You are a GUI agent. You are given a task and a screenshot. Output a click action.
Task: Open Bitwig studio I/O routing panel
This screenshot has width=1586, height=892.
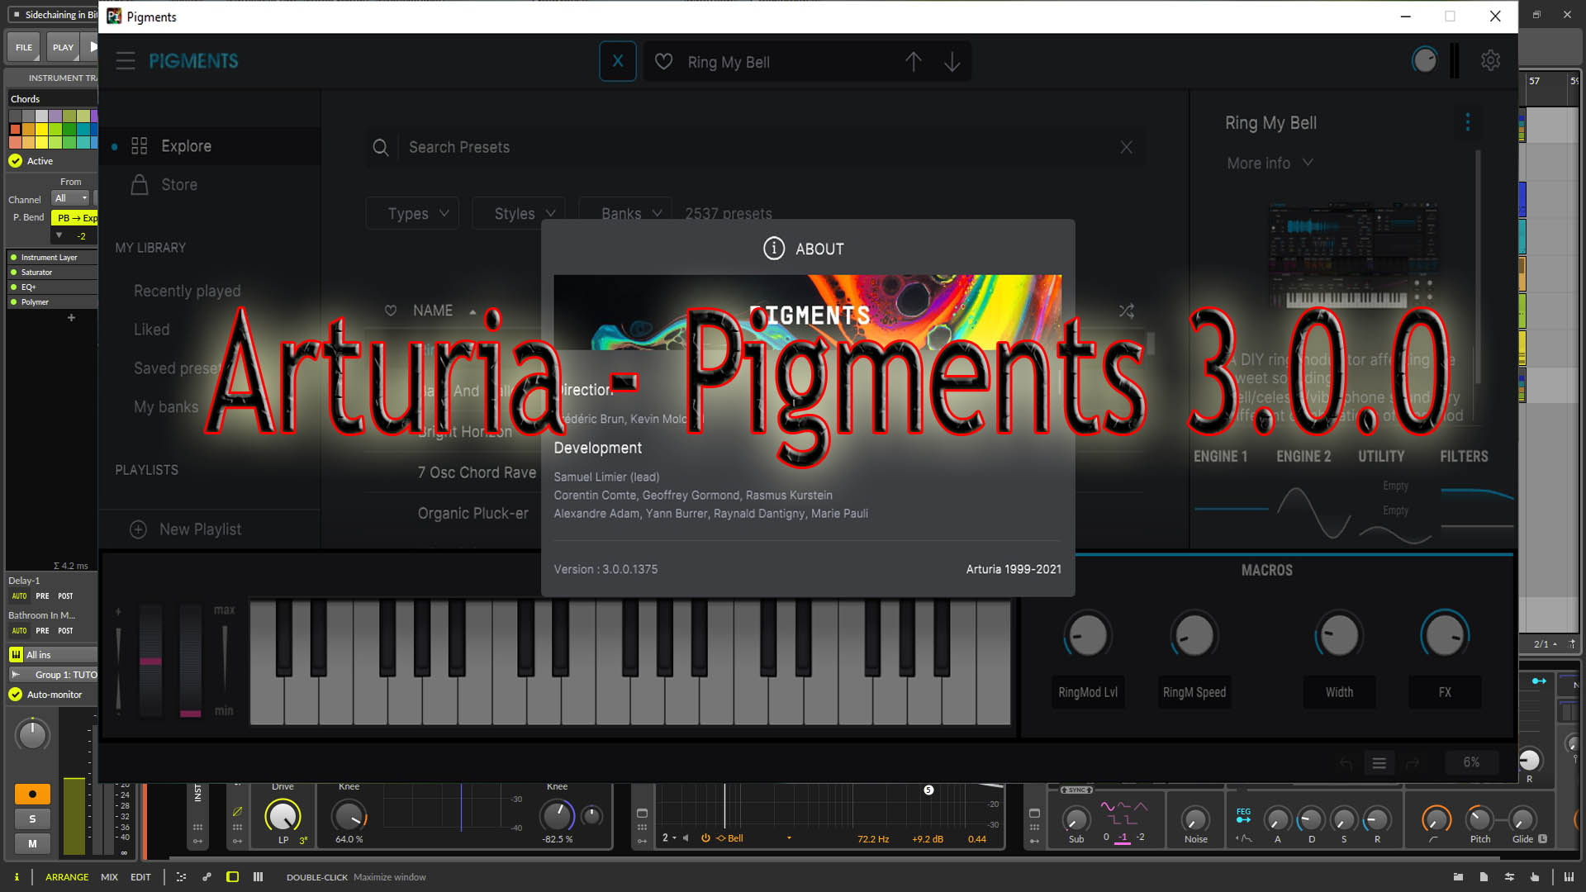[x=1509, y=877]
